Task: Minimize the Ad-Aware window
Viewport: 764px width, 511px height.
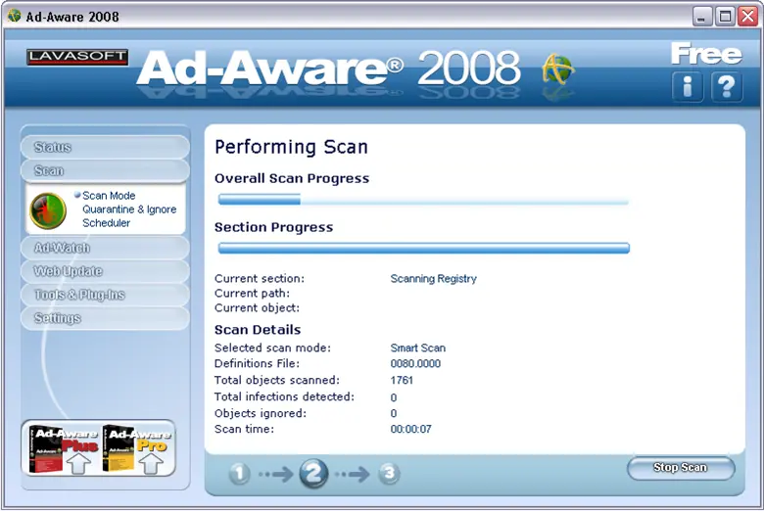Action: click(x=701, y=17)
